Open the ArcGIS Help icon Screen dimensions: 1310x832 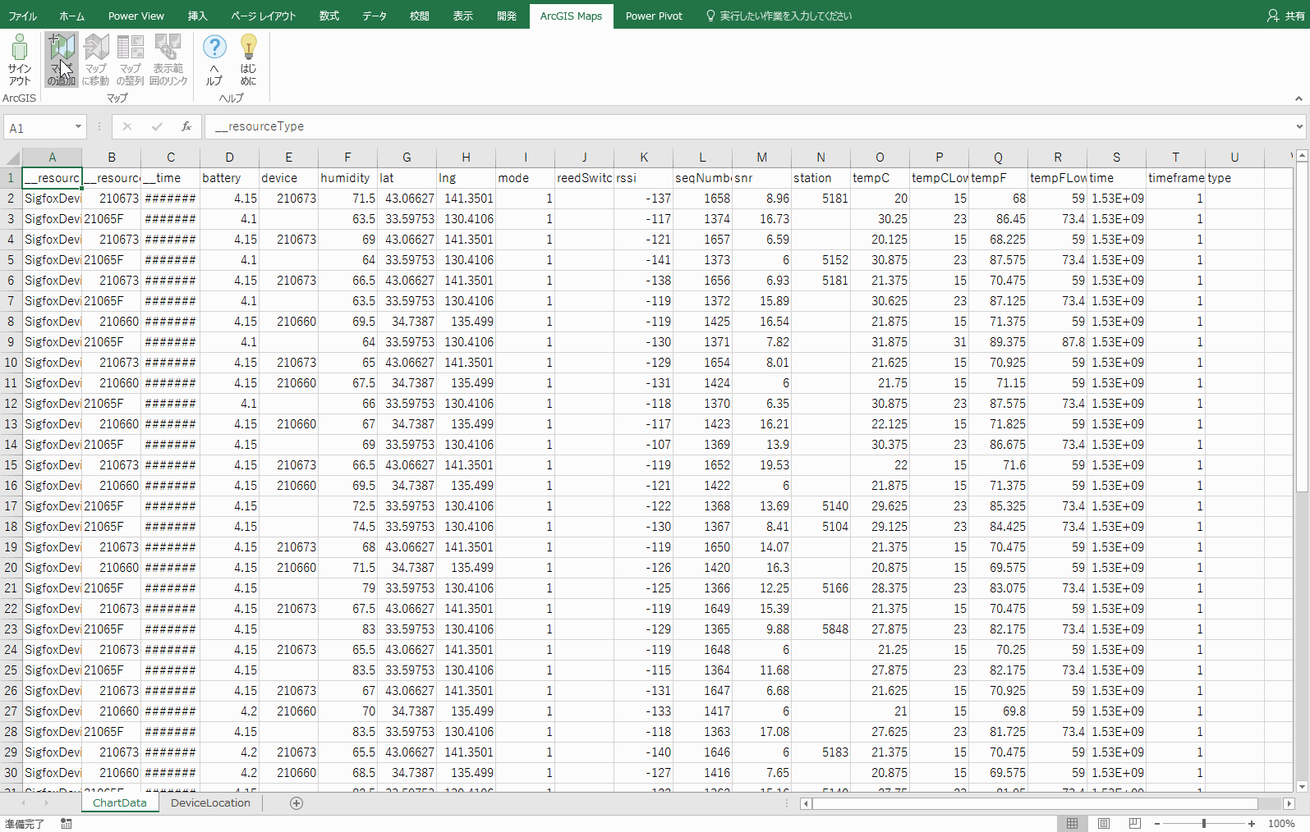pyautogui.click(x=214, y=59)
